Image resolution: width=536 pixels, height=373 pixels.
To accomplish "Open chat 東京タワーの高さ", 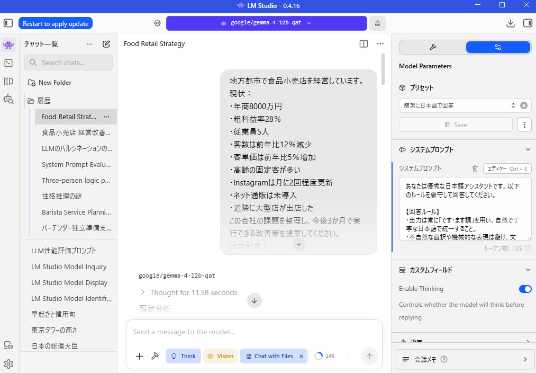I will [70, 330].
